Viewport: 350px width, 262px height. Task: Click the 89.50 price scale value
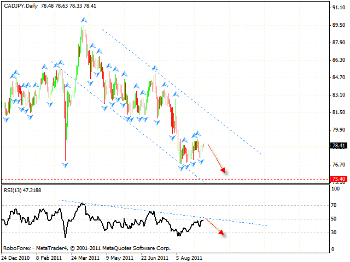[339, 25]
